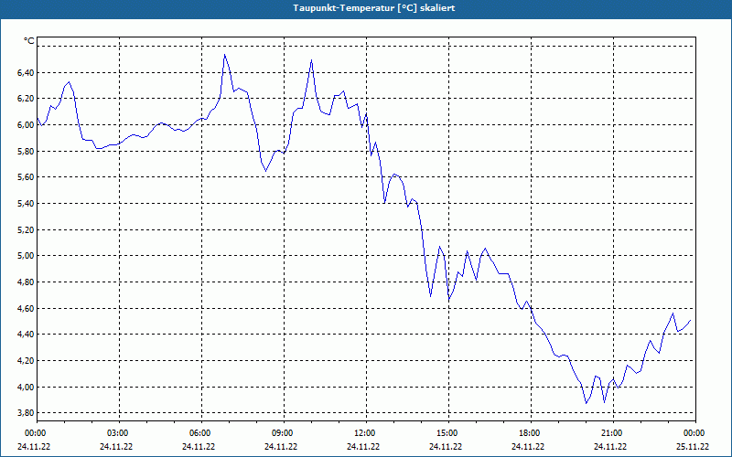Viewport: 732px width, 457px height.
Task: Click the 6,00 y-axis value
Action: coord(25,125)
